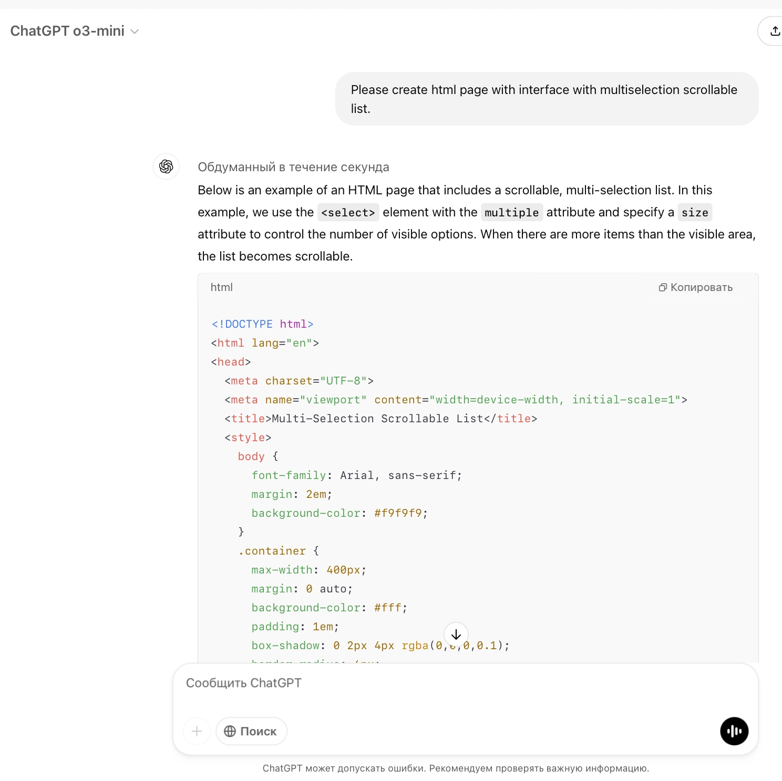782x781 pixels.
Task: Click the disclaimer text "ChatGPT может допускать ошибки"
Action: (x=455, y=768)
